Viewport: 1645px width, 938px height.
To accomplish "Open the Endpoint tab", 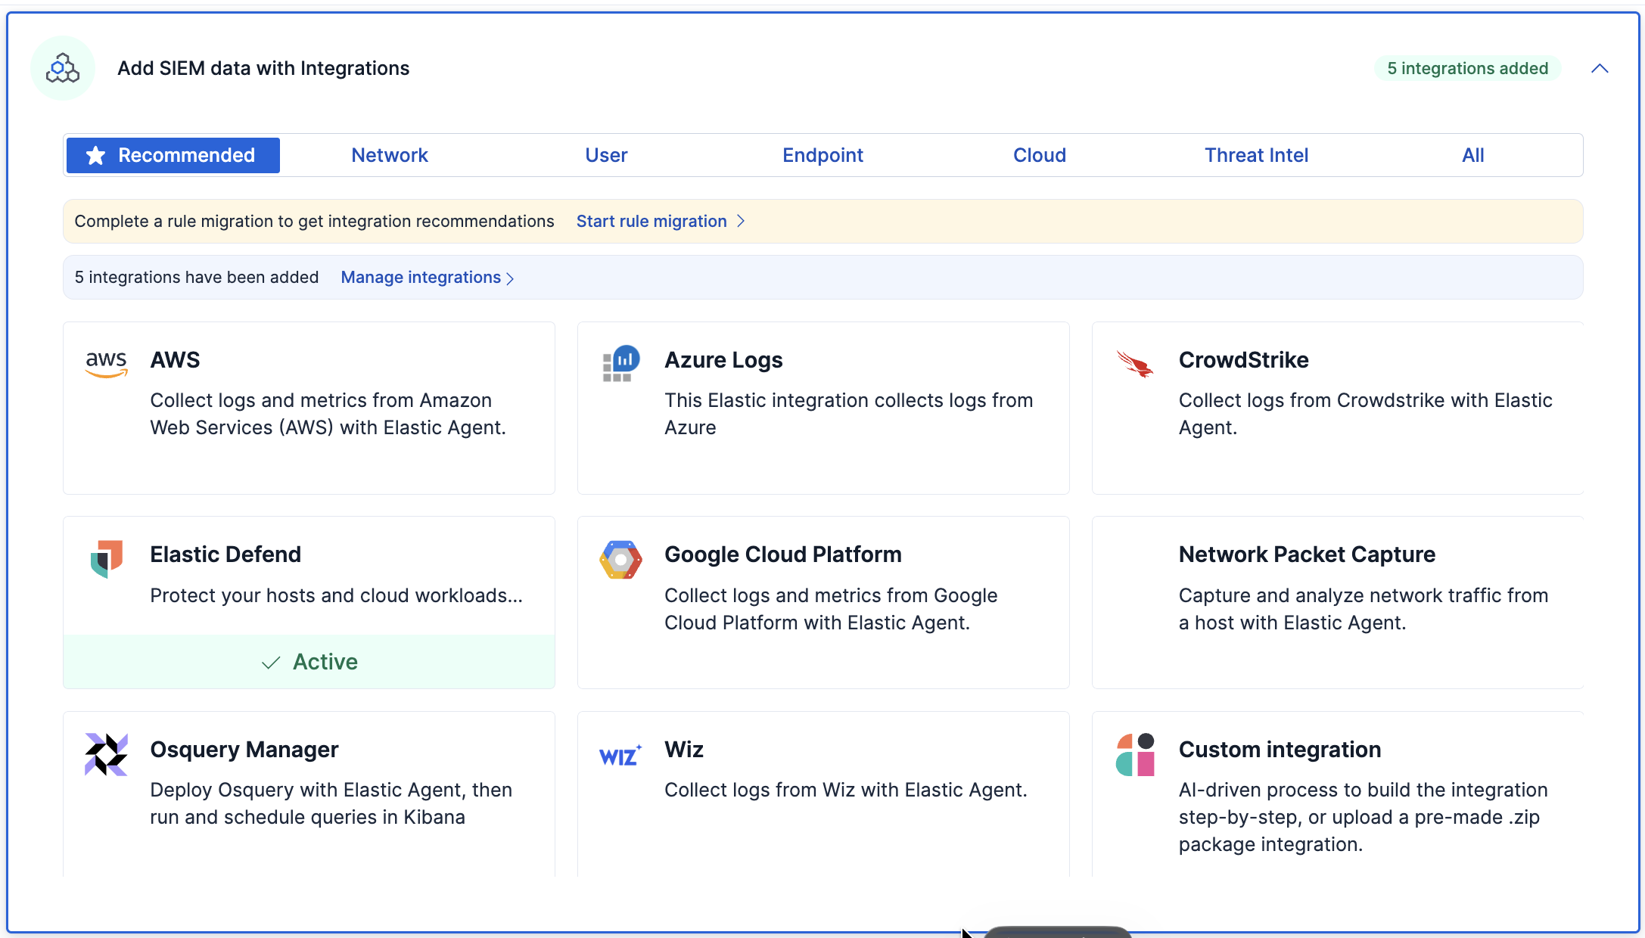I will (822, 155).
